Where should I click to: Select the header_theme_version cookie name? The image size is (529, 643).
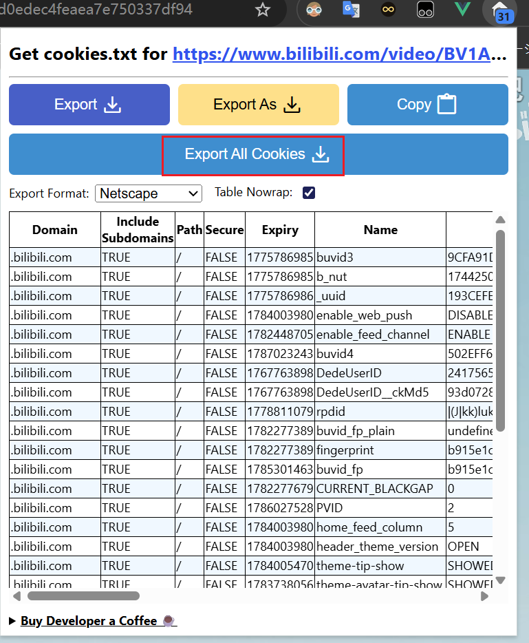point(380,546)
